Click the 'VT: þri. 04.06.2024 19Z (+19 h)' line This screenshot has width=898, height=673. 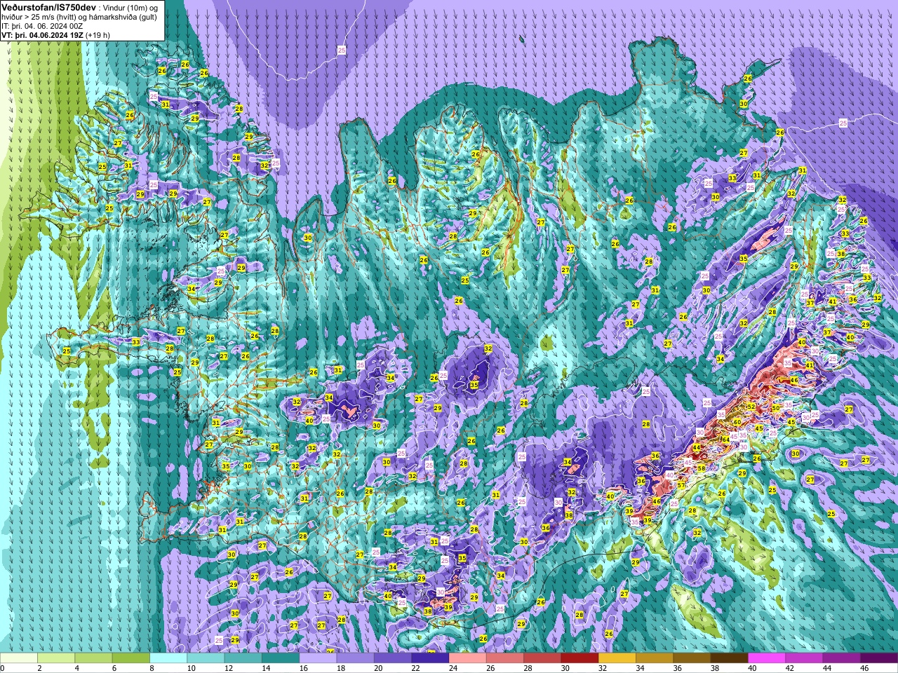pos(55,34)
